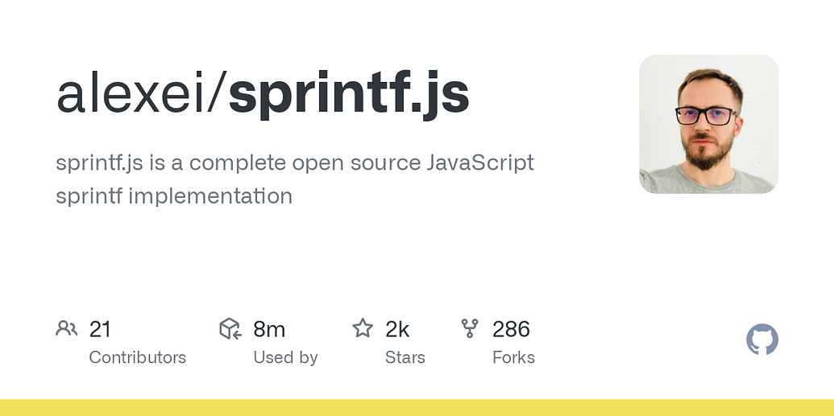This screenshot has width=834, height=416.
Task: Click the contributors people icon
Action: pyautogui.click(x=67, y=328)
